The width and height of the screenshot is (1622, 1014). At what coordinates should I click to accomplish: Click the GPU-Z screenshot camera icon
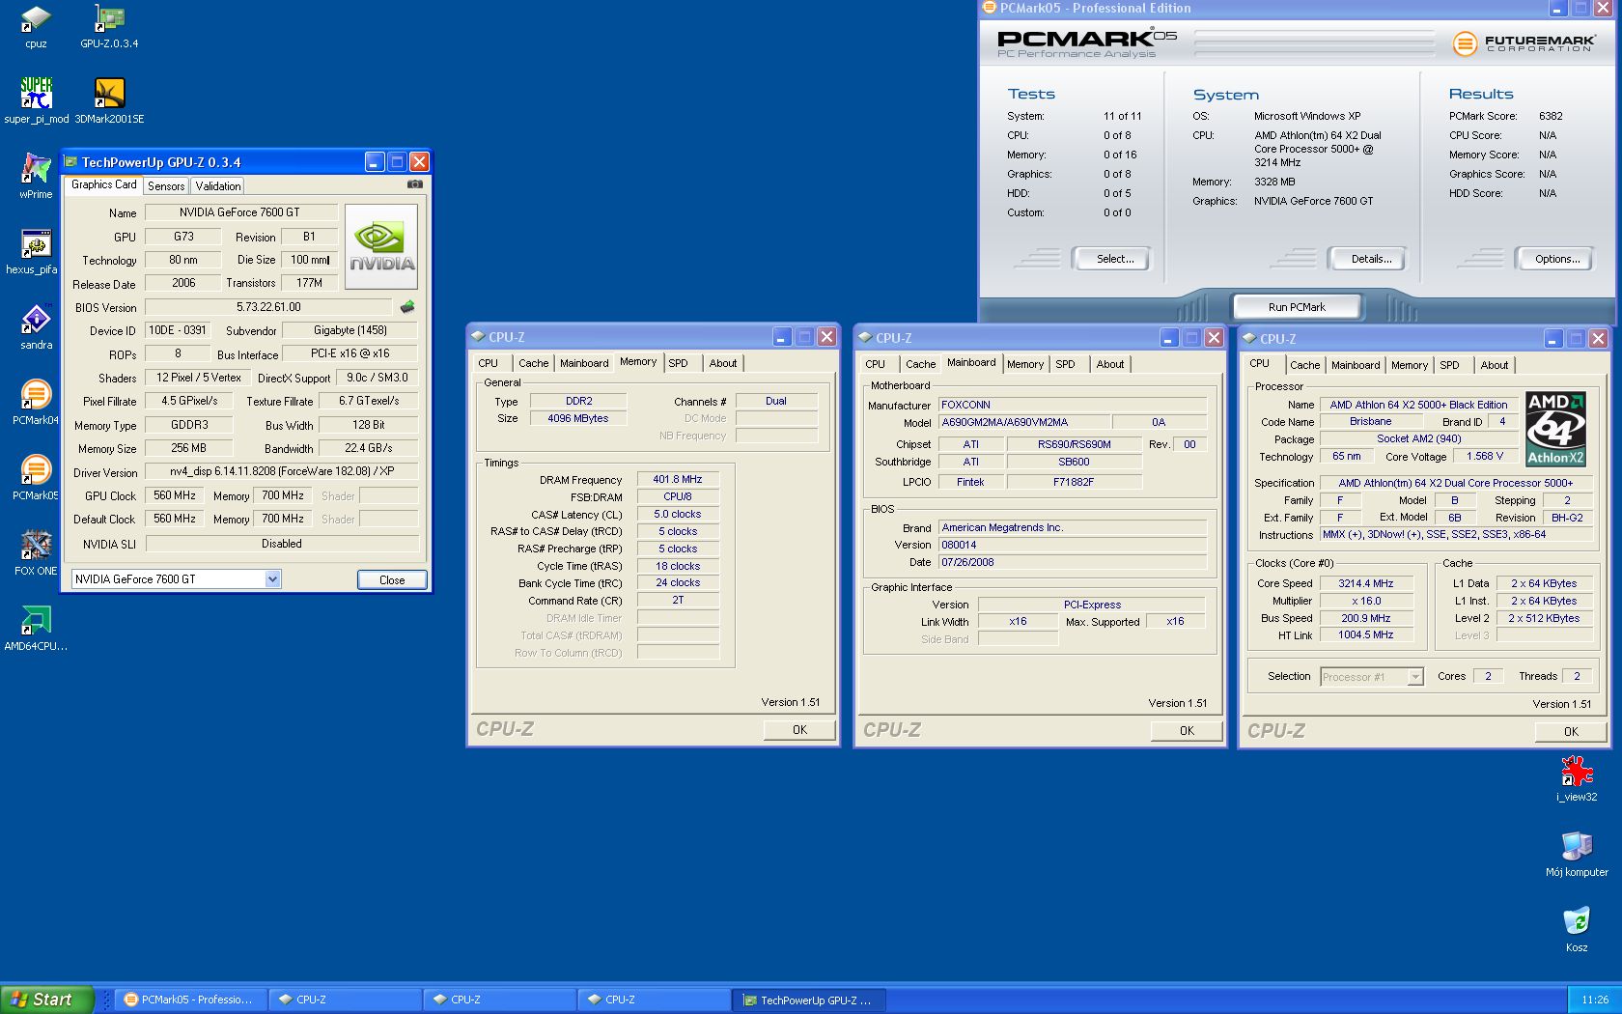[x=415, y=183]
